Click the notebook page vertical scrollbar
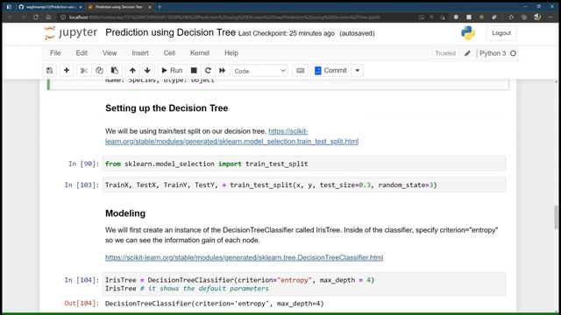The image size is (561, 315). coord(556,217)
